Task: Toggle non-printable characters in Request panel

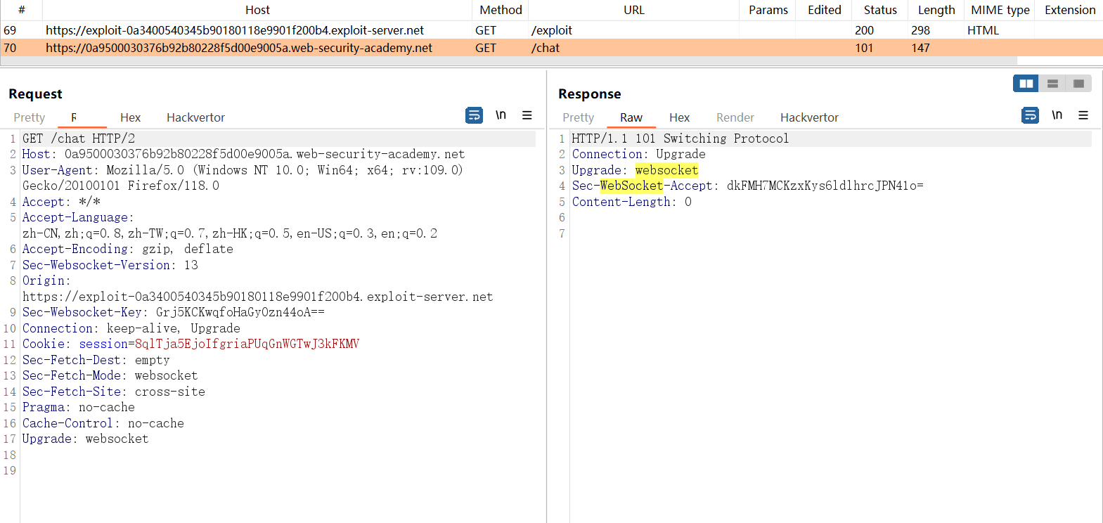Action: pyautogui.click(x=501, y=115)
